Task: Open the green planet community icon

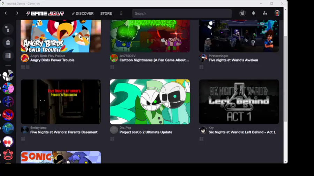Action: coord(8,128)
